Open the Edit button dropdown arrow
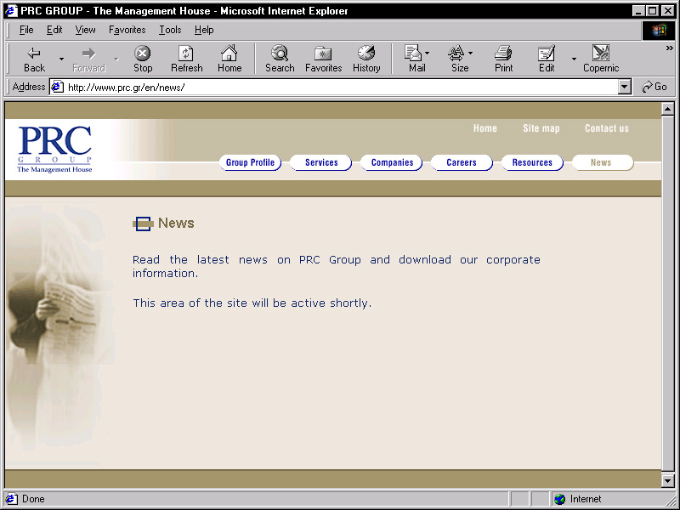680x510 pixels. (575, 59)
